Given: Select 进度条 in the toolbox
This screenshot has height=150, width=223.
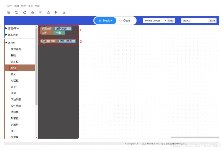Looking at the screenshot, I should 15,125.
